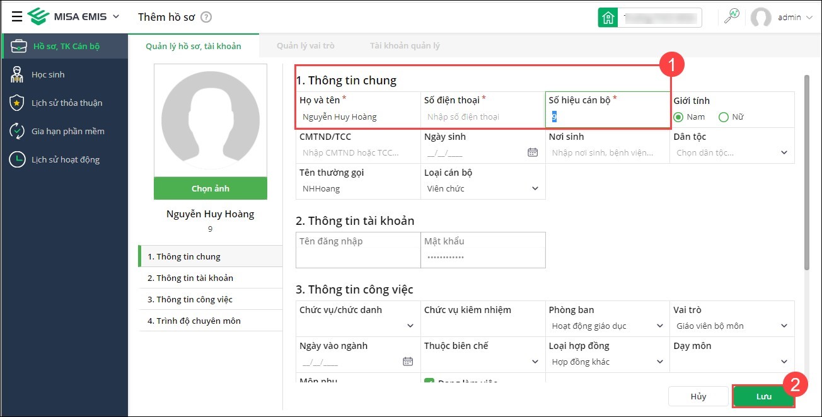Switch to the Tài khoản quản lý tab

(405, 46)
